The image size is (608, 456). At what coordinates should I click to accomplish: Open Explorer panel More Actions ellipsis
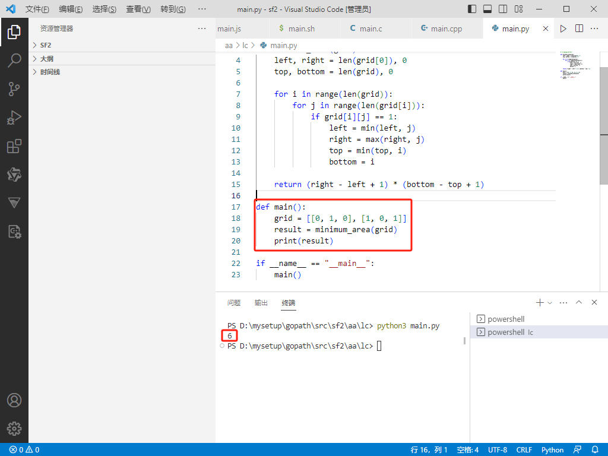pos(202,28)
